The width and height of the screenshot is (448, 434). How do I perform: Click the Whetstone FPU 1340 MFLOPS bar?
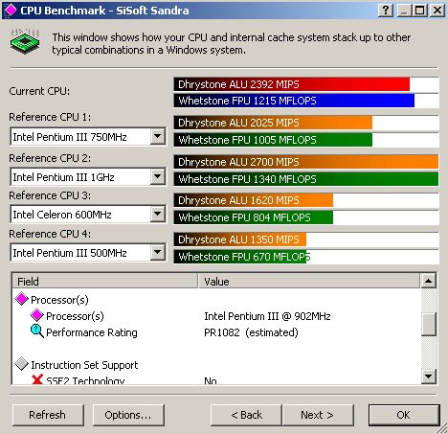(x=306, y=179)
